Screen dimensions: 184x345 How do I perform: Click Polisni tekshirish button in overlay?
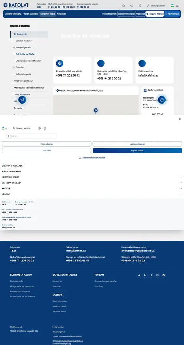pos(46,144)
